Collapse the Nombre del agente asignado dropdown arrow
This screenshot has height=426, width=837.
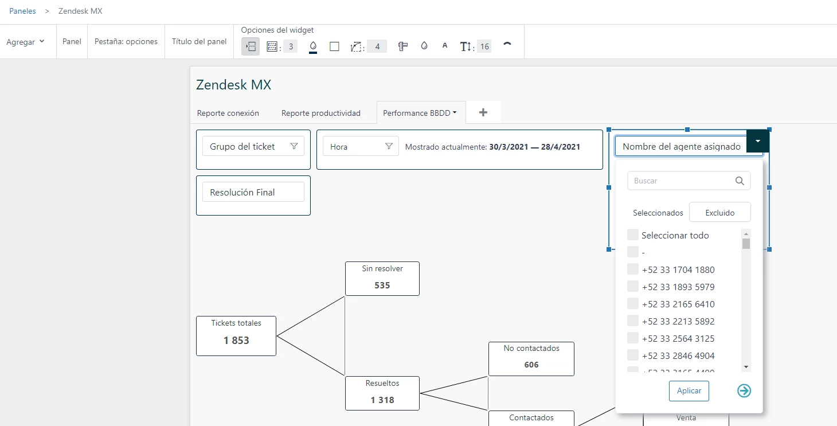(758, 141)
